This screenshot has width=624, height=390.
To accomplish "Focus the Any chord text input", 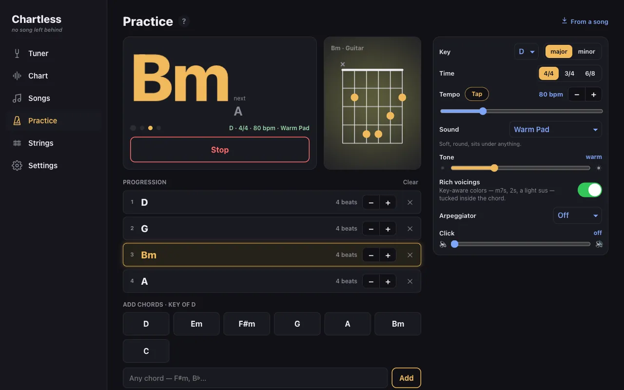I will click(x=255, y=378).
